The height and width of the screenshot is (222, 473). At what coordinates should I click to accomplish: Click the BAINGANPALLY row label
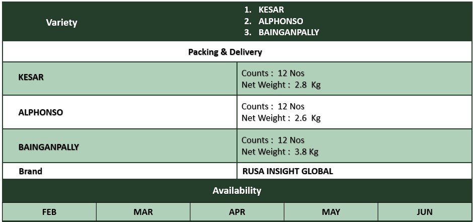click(x=49, y=147)
